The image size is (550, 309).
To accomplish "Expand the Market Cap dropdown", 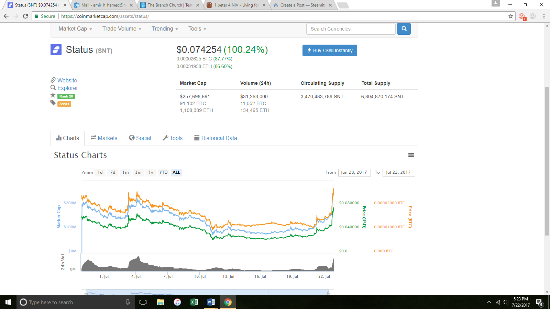I will tap(75, 29).
